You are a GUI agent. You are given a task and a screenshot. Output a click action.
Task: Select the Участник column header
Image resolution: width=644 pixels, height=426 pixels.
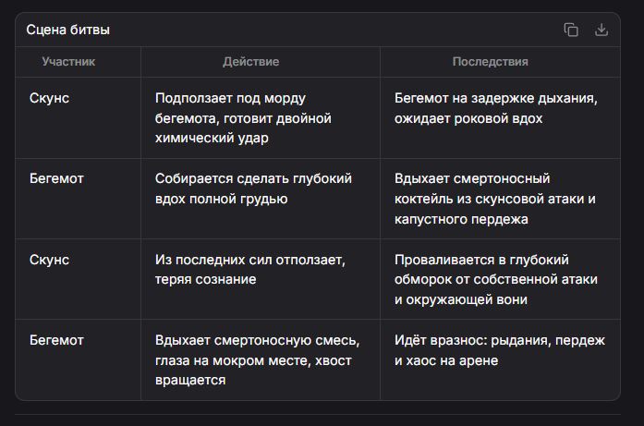pos(68,62)
